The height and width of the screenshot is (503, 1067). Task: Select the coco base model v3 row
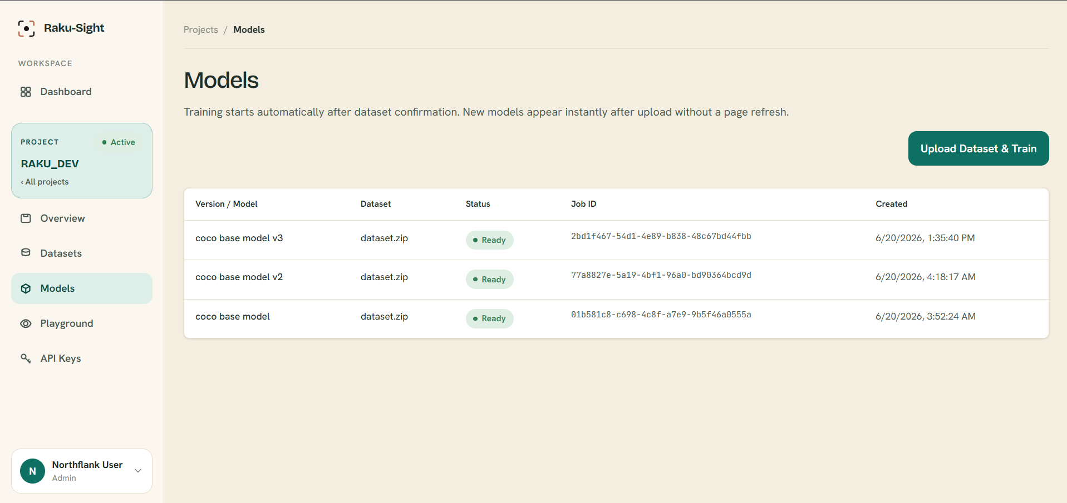coord(616,240)
